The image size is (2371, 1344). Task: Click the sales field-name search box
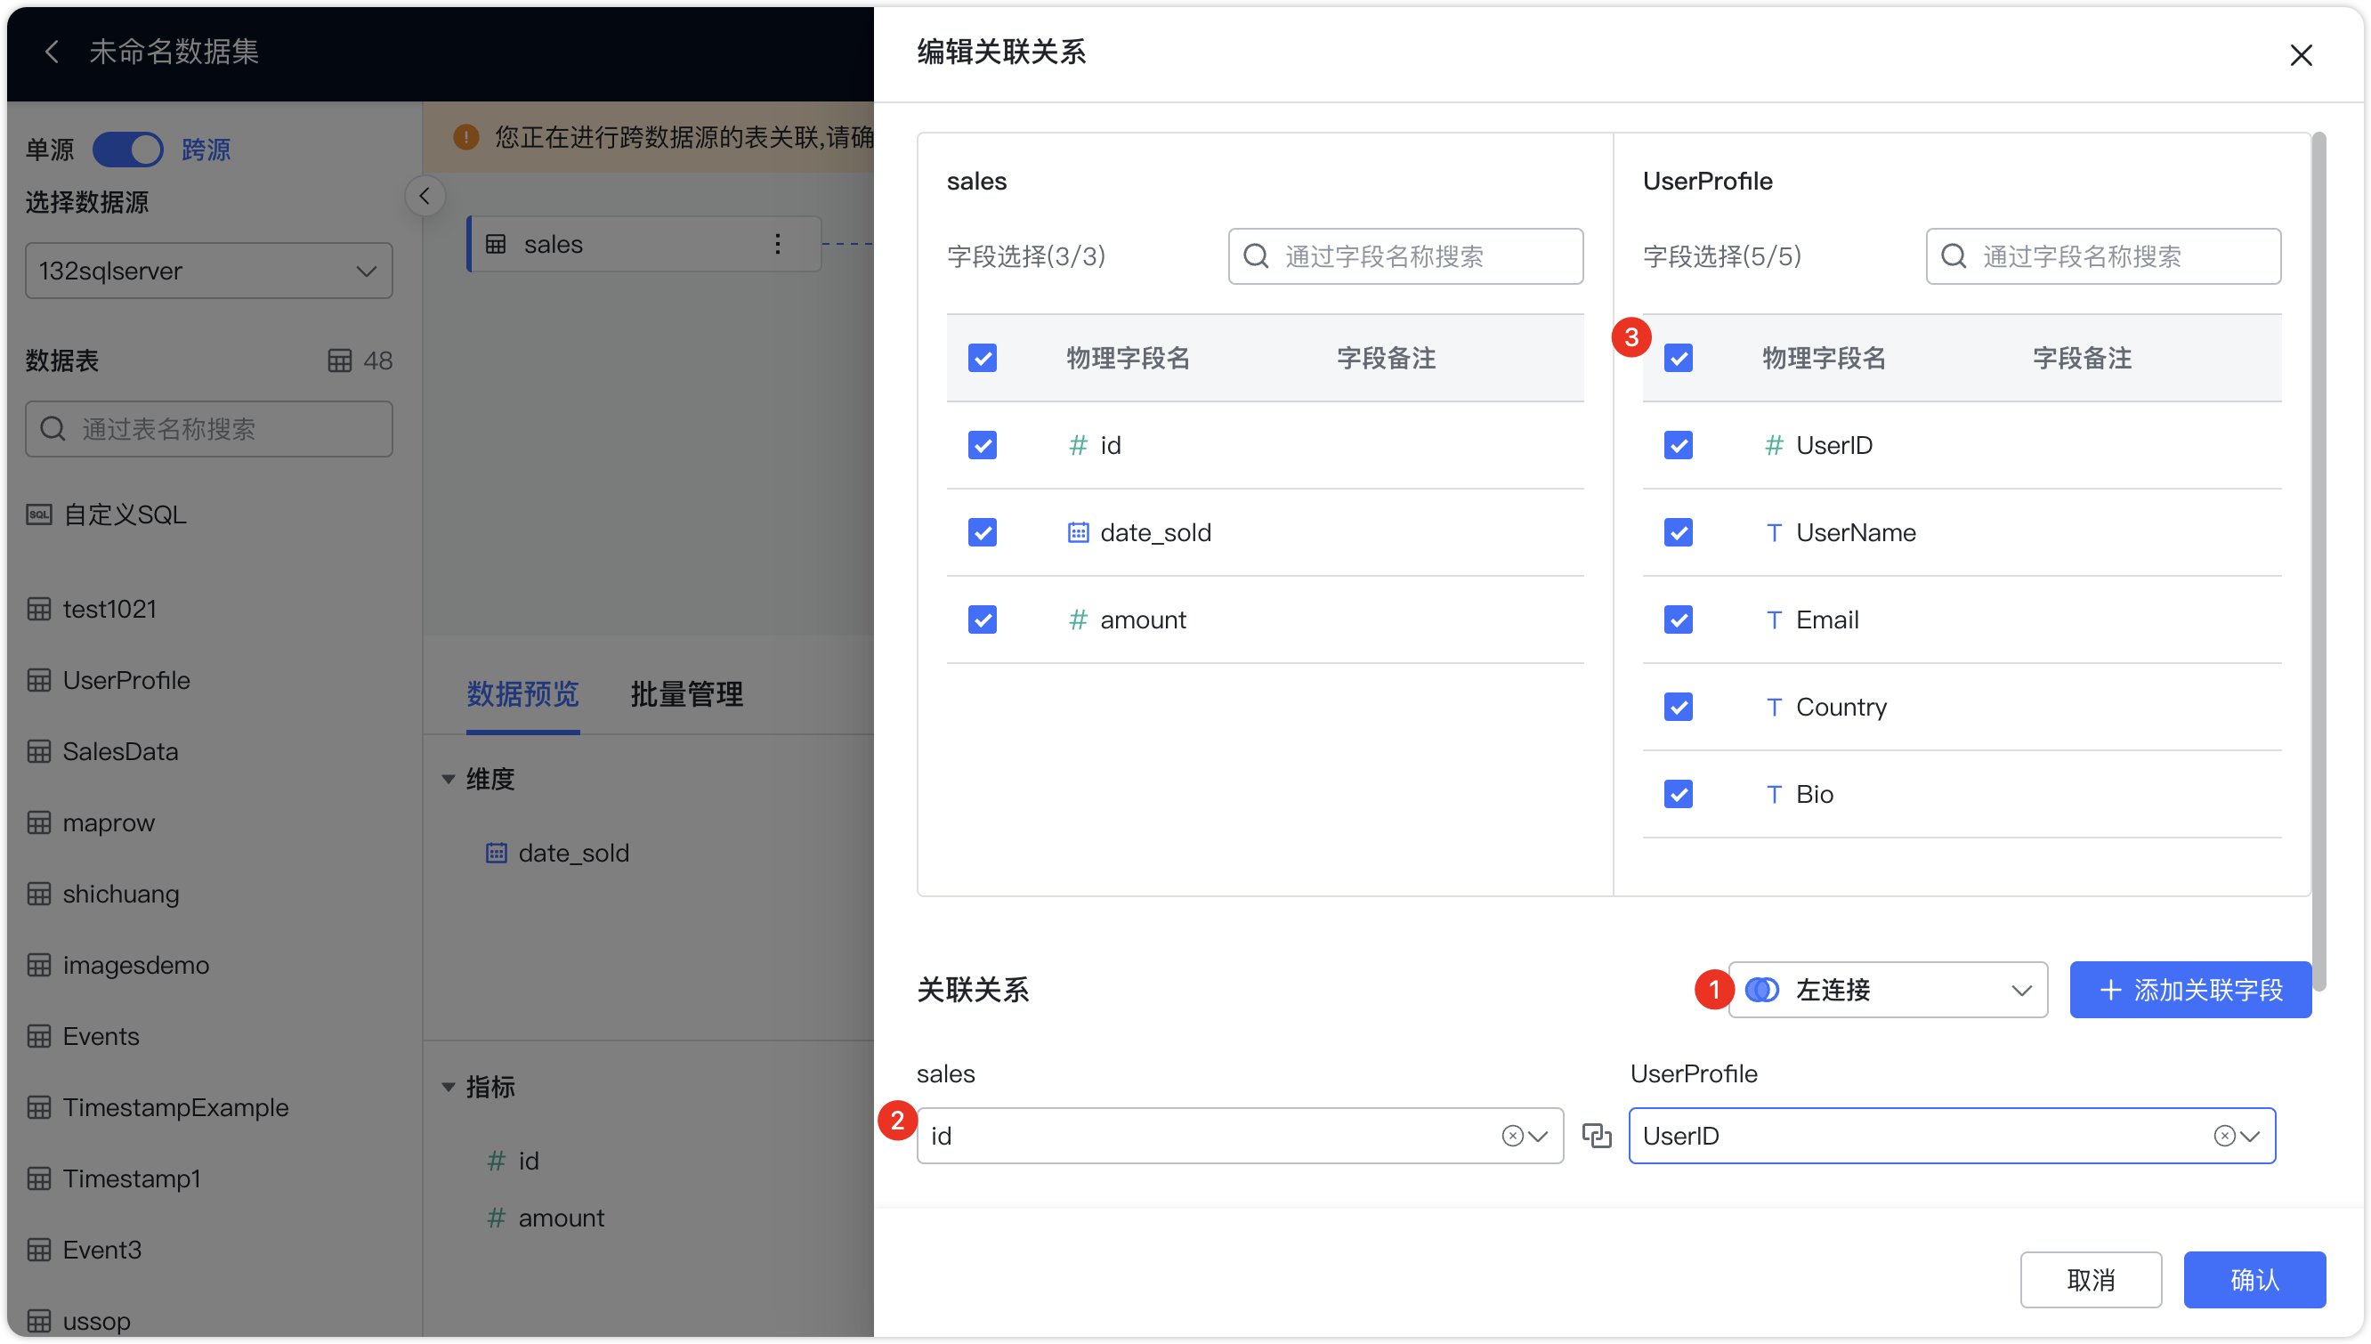click(x=1404, y=255)
